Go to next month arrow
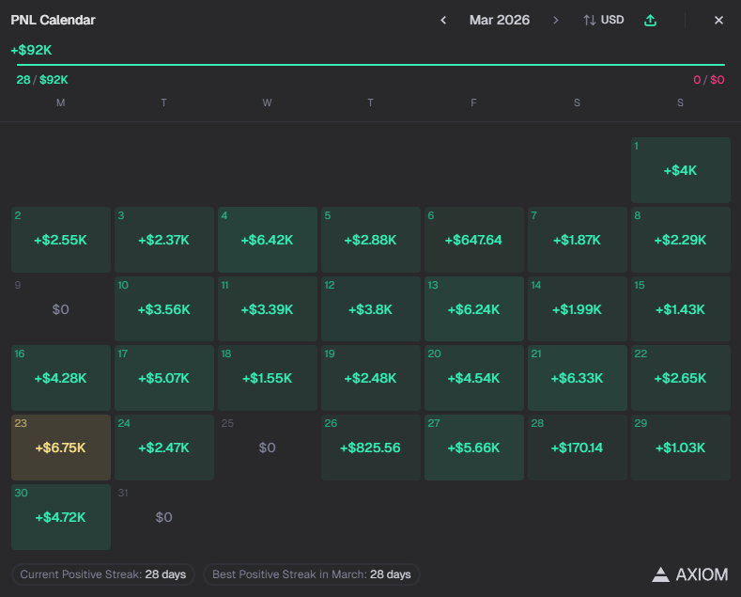The width and height of the screenshot is (741, 597). pos(556,21)
